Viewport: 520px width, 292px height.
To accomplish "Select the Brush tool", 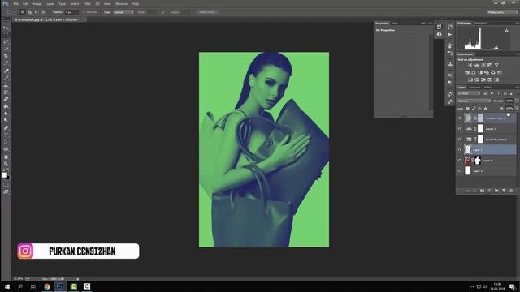I will click(6, 78).
